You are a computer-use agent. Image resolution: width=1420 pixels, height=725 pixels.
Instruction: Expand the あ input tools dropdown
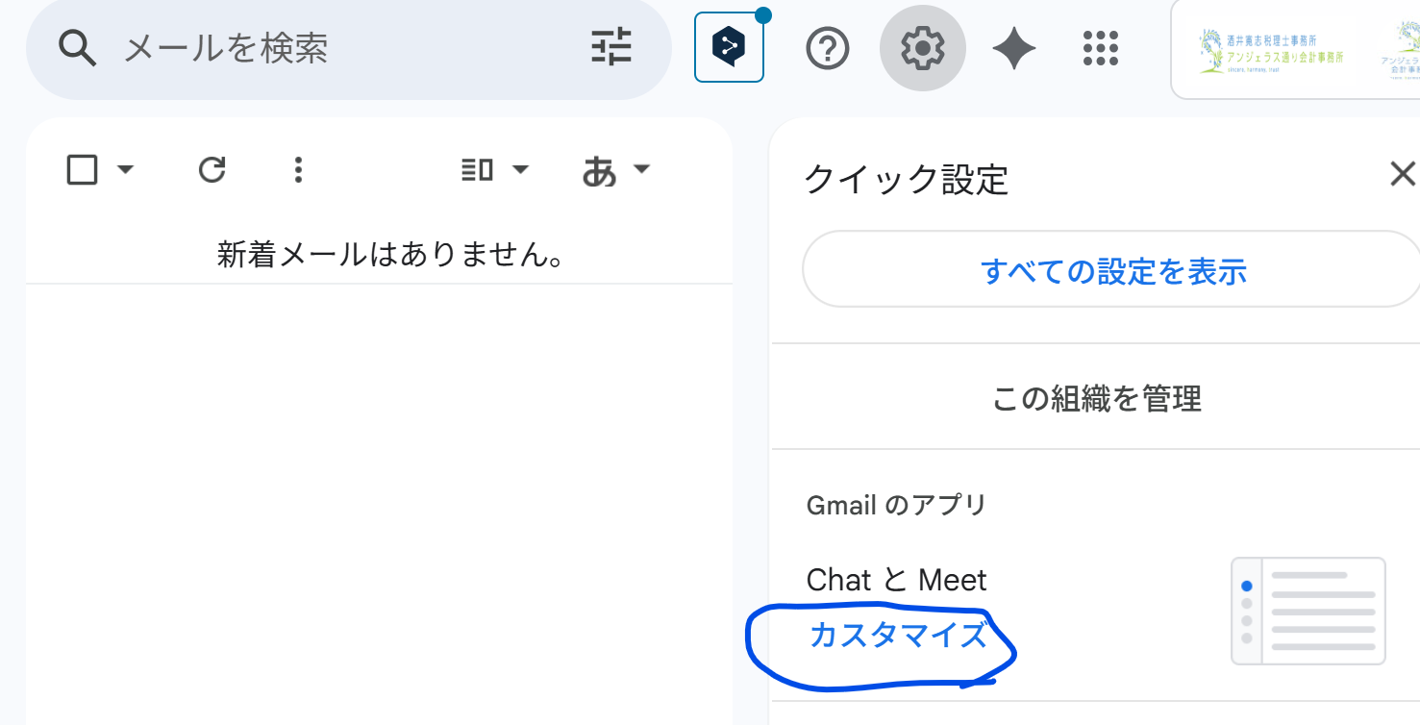pos(616,171)
